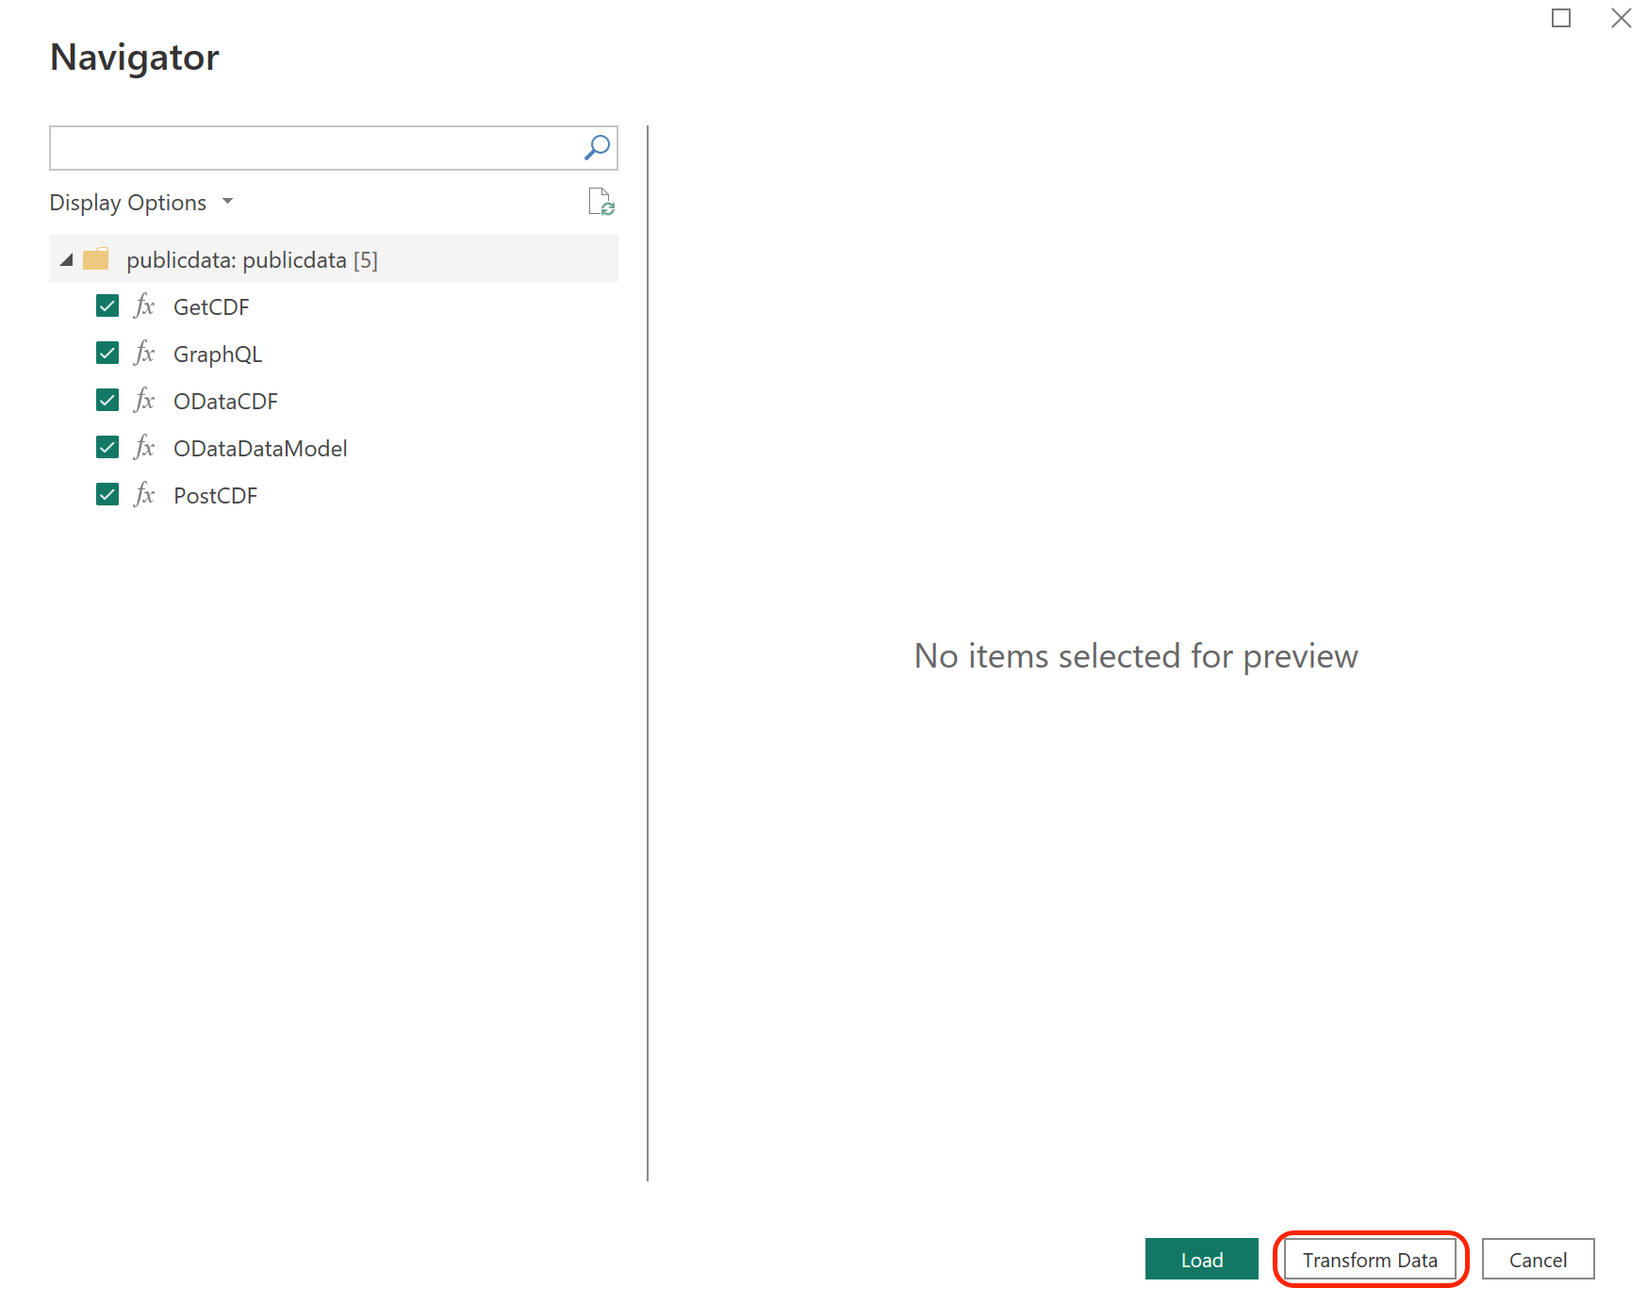Screen dimensions: 1647x1304
Task: Cancel the Navigator dialog
Action: pyautogui.click(x=1537, y=1260)
